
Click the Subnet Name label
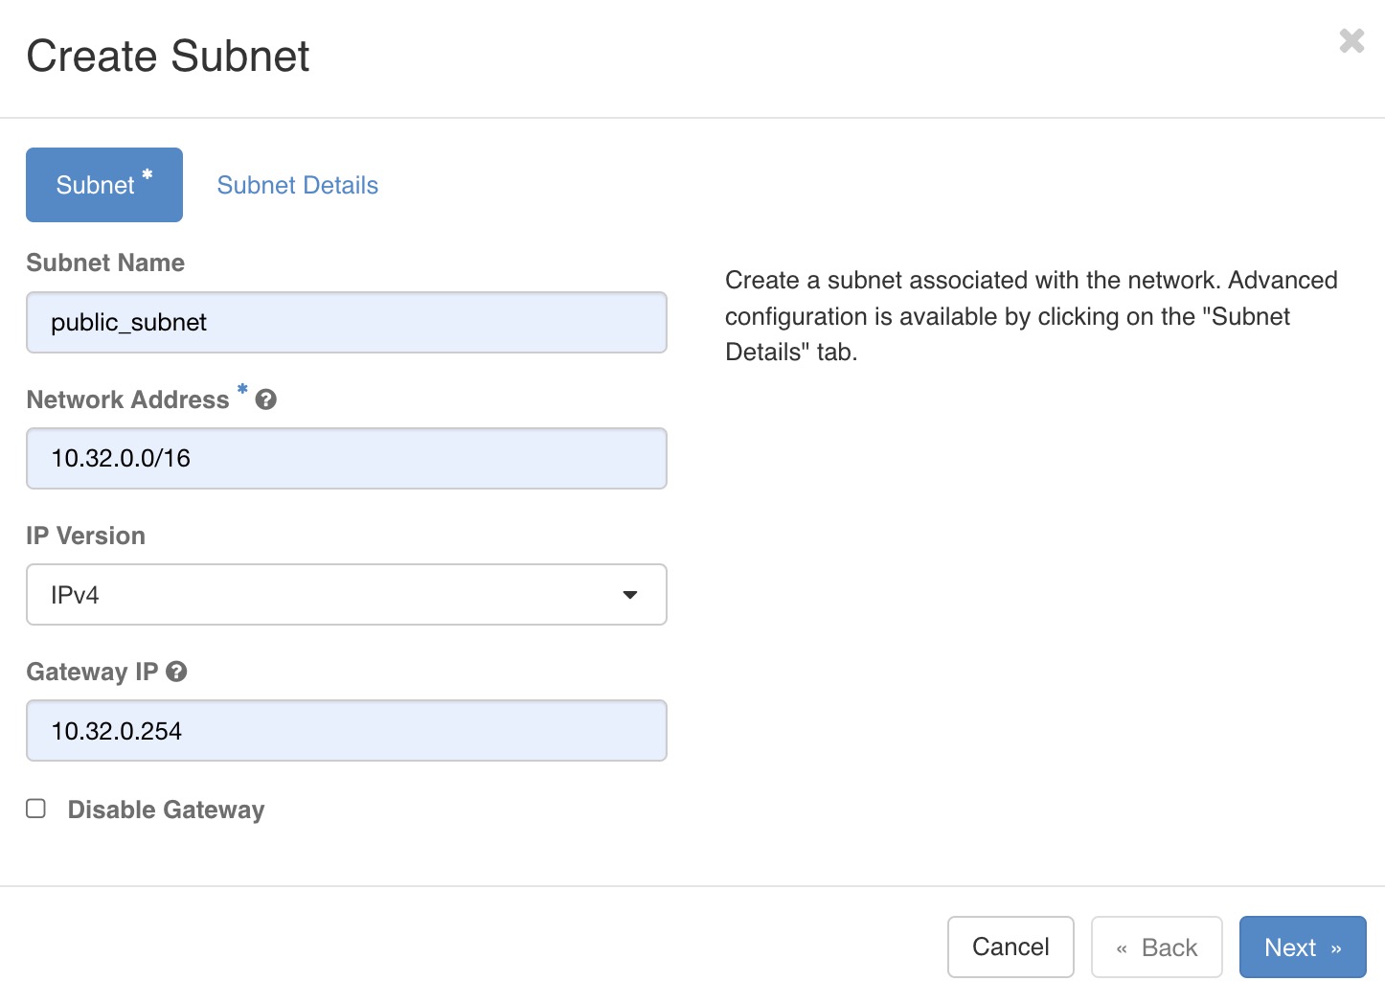point(105,262)
